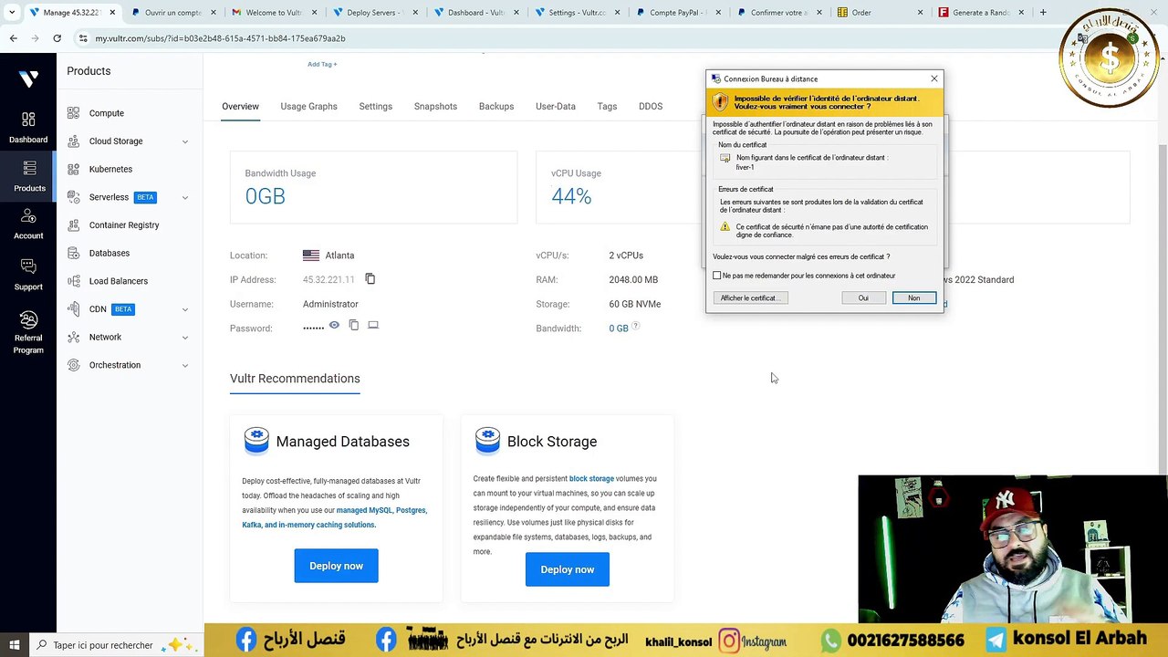This screenshot has width=1168, height=657.
Task: Copy the IP address with the copy icon
Action: [370, 278]
